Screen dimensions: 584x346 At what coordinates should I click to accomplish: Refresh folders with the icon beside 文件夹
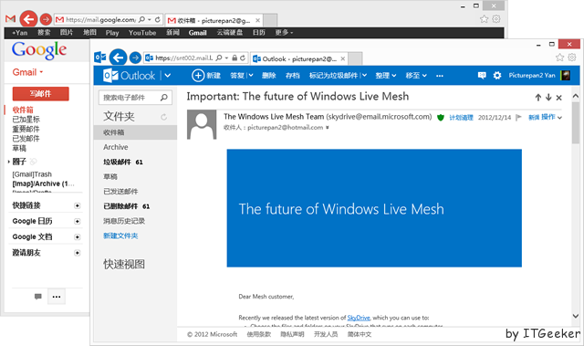tap(163, 117)
